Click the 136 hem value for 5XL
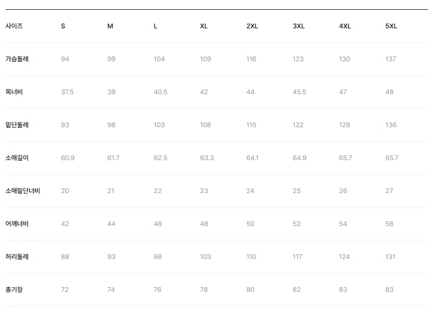Image resolution: width=434 pixels, height=311 pixels. tap(391, 125)
